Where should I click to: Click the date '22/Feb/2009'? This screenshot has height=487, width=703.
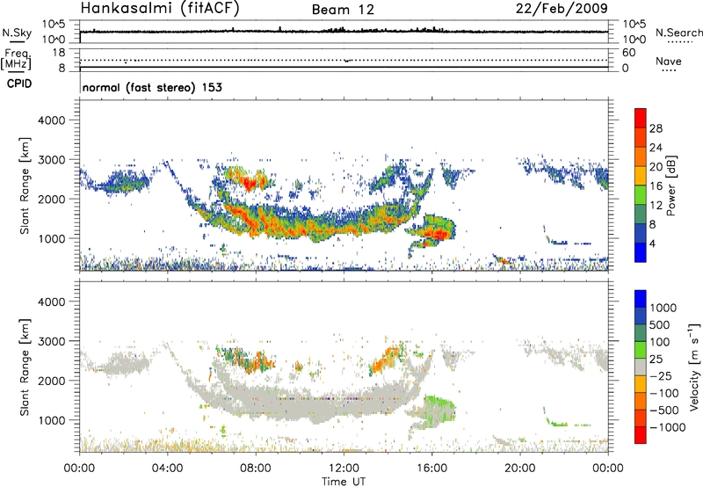pyautogui.click(x=562, y=8)
